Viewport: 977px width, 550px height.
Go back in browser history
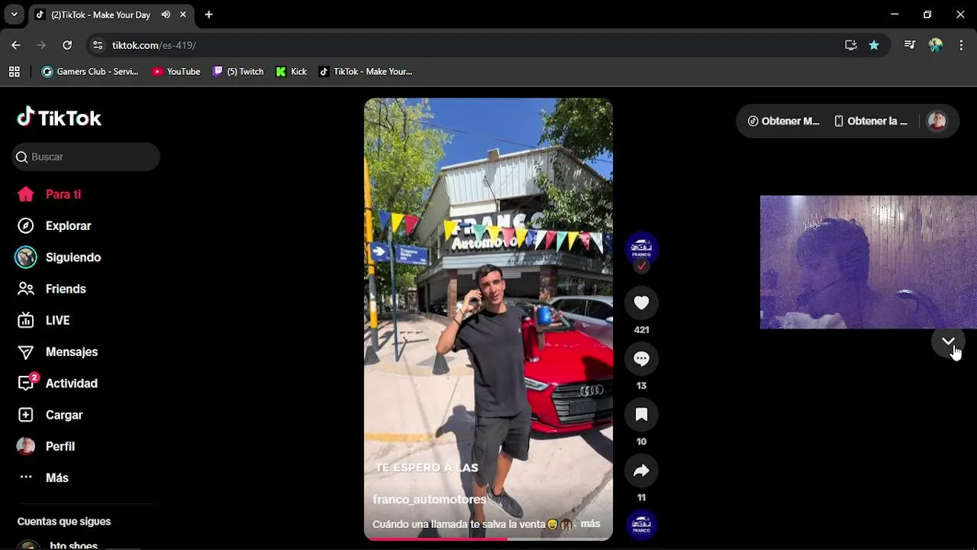16,45
